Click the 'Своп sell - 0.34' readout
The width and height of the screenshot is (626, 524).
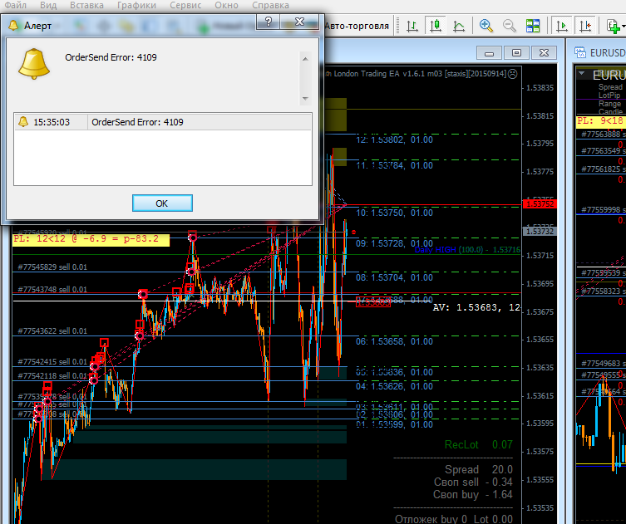[x=473, y=482]
